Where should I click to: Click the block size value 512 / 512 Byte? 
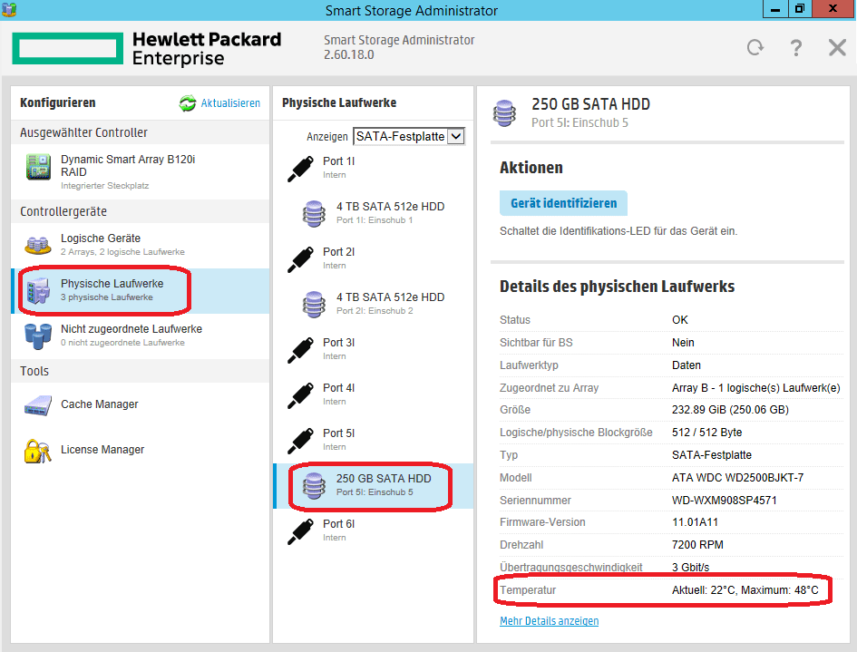click(x=706, y=433)
